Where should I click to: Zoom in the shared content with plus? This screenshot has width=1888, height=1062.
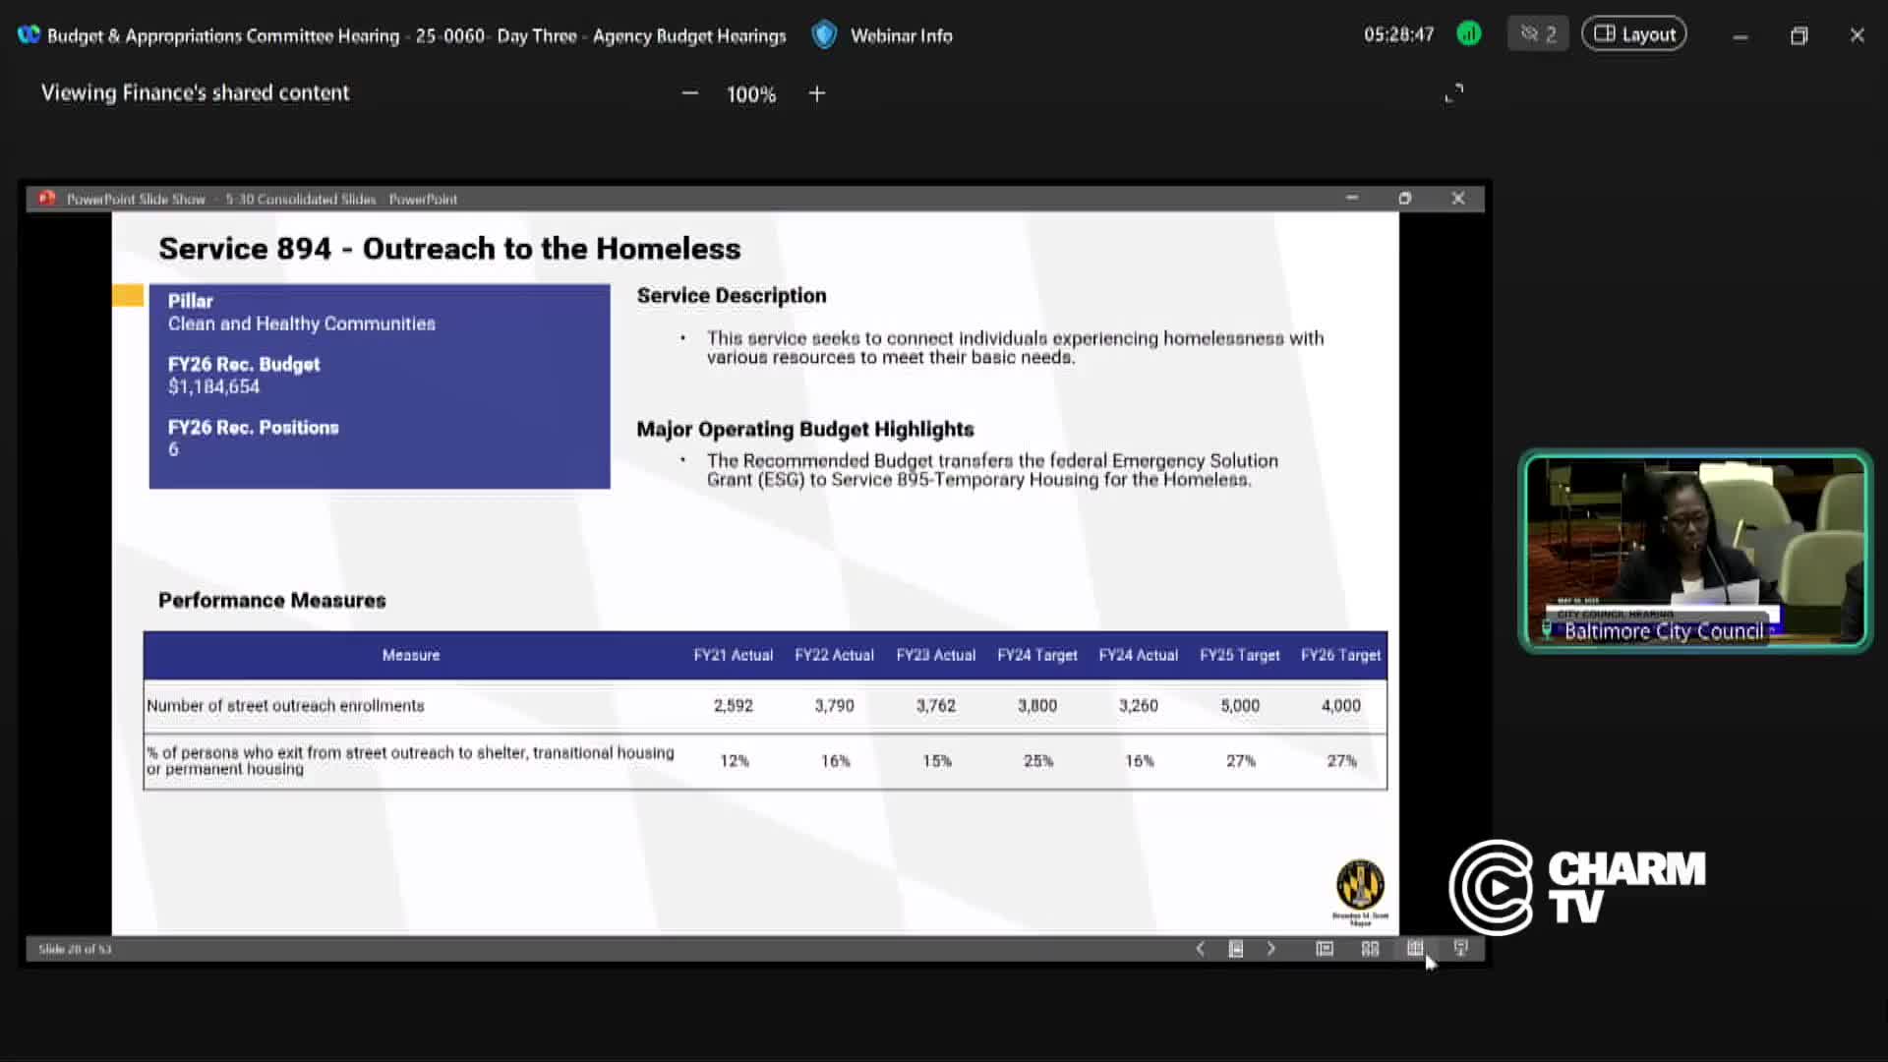click(817, 93)
